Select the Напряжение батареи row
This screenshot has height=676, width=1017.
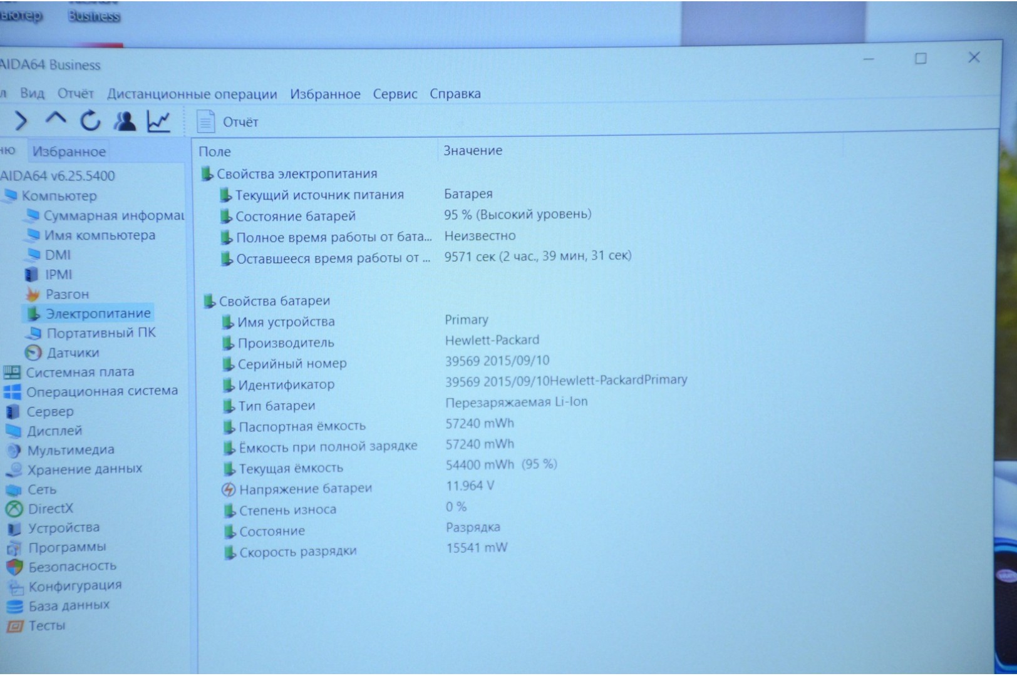[x=305, y=489]
